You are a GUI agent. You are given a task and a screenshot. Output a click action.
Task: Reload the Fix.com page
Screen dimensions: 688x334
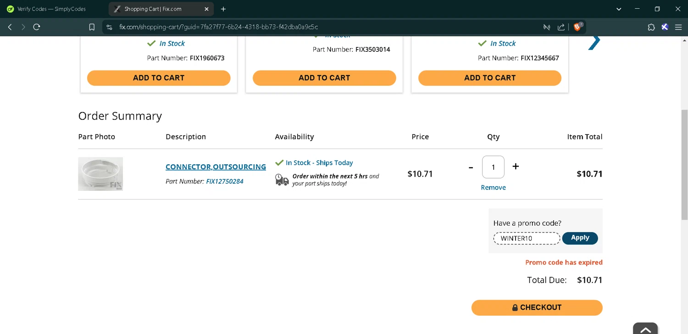coord(37,27)
